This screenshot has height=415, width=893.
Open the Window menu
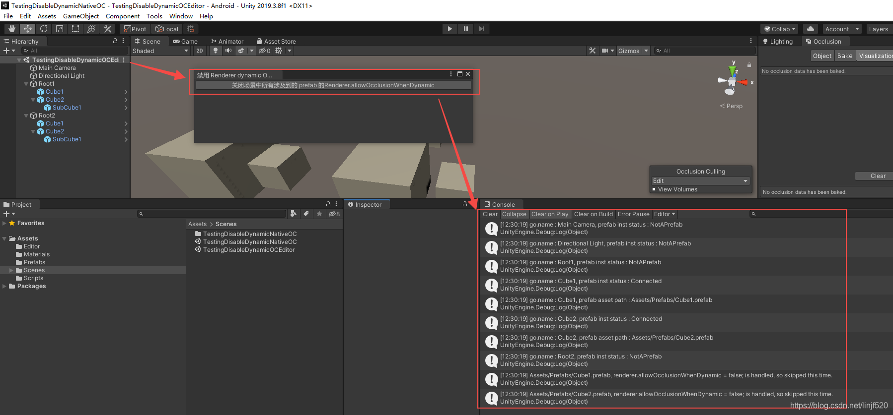(181, 16)
